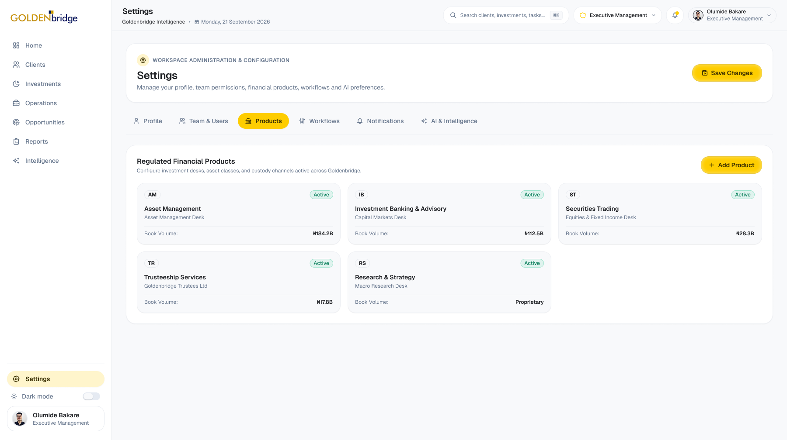Switch to Team & Users tab
Viewport: 787px width, 440px height.
(203, 121)
